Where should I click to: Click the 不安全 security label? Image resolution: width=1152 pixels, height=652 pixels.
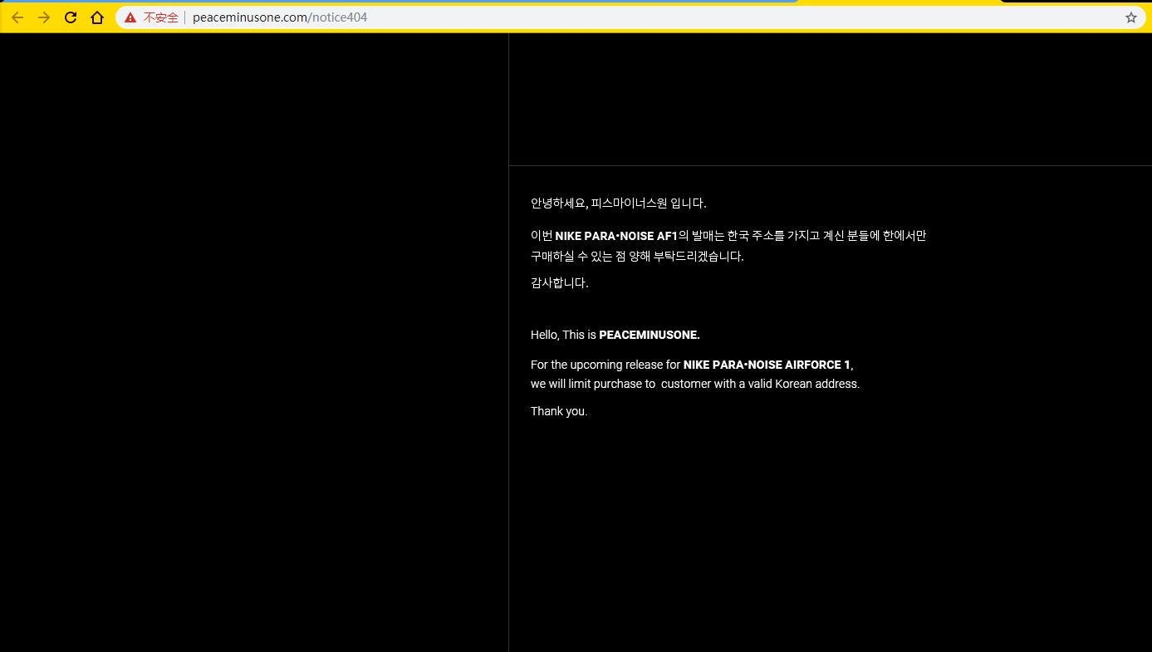click(x=161, y=17)
